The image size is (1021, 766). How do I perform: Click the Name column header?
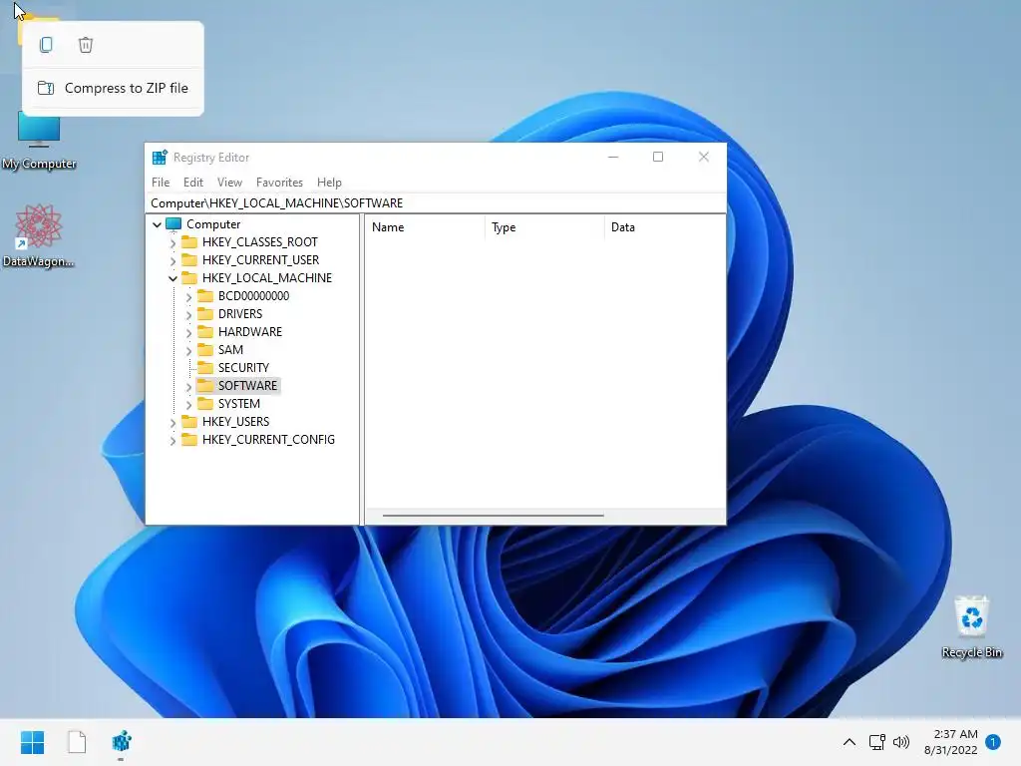pyautogui.click(x=425, y=227)
